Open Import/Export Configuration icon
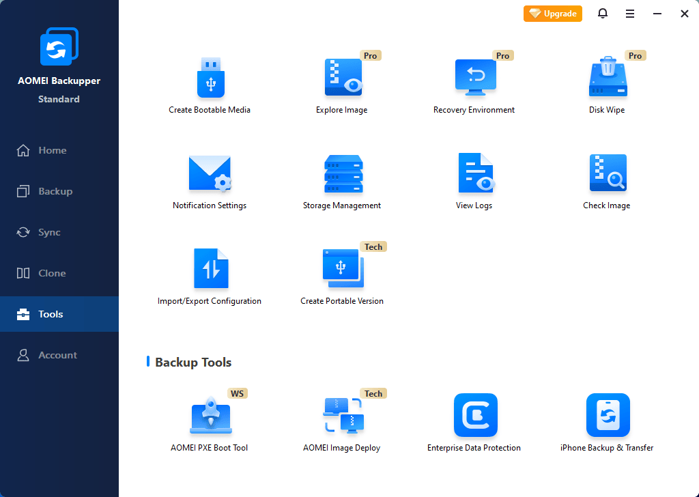 coord(211,268)
